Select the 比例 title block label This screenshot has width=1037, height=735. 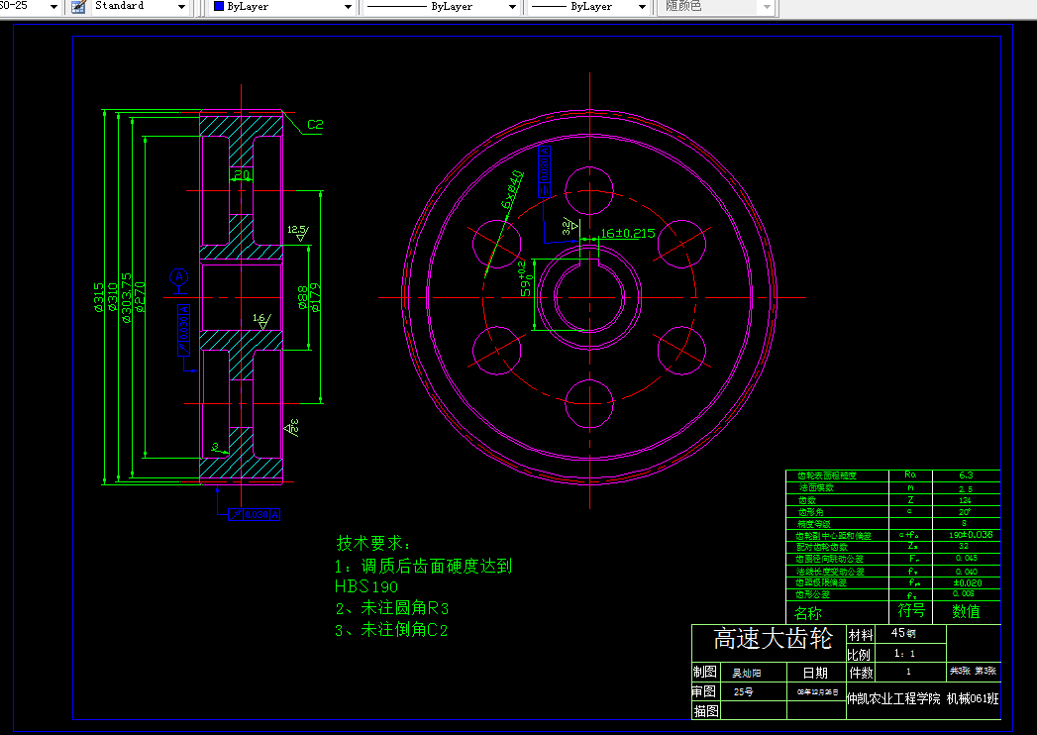[x=859, y=655]
